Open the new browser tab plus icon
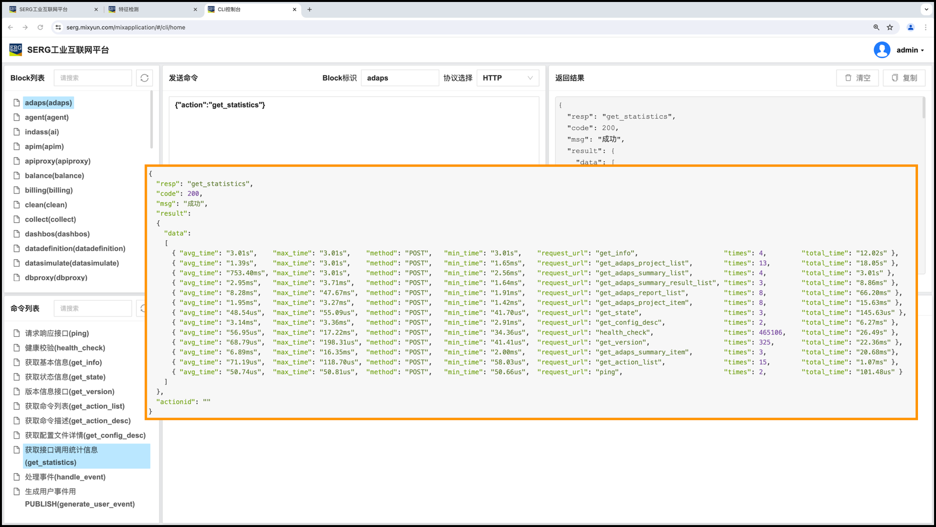Viewport: 936px width, 527px height. pos(309,9)
